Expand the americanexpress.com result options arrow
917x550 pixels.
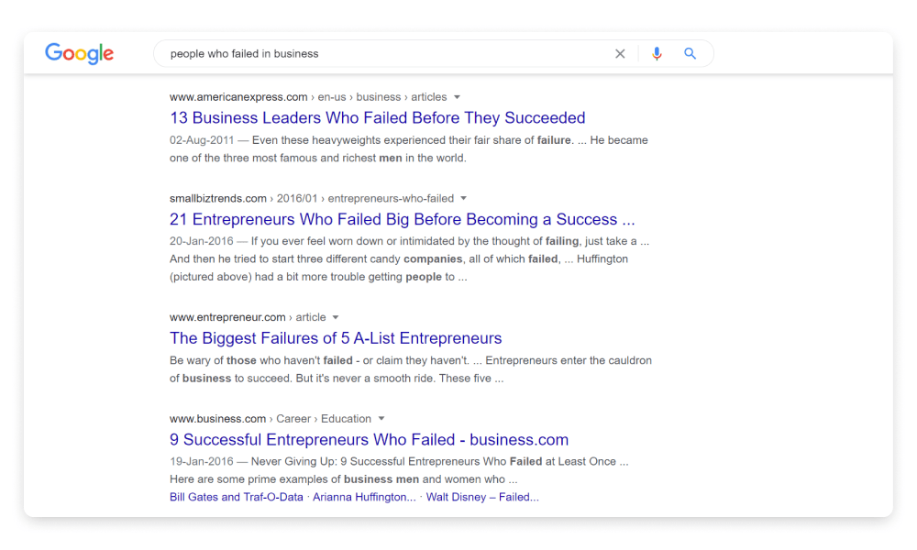pyautogui.click(x=458, y=97)
